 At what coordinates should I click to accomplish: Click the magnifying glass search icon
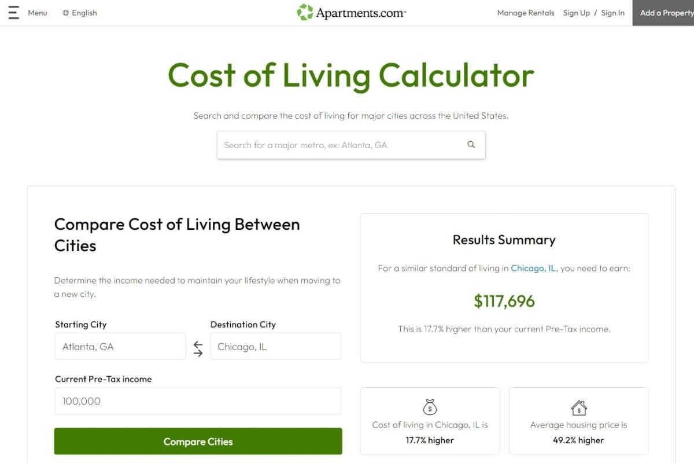pos(470,144)
